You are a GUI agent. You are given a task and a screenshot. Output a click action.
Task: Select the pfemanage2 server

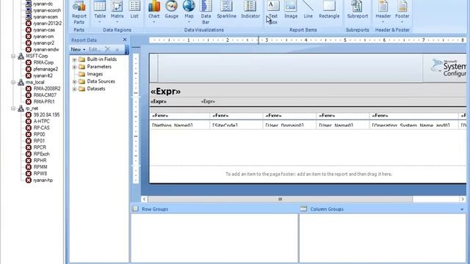pos(46,69)
